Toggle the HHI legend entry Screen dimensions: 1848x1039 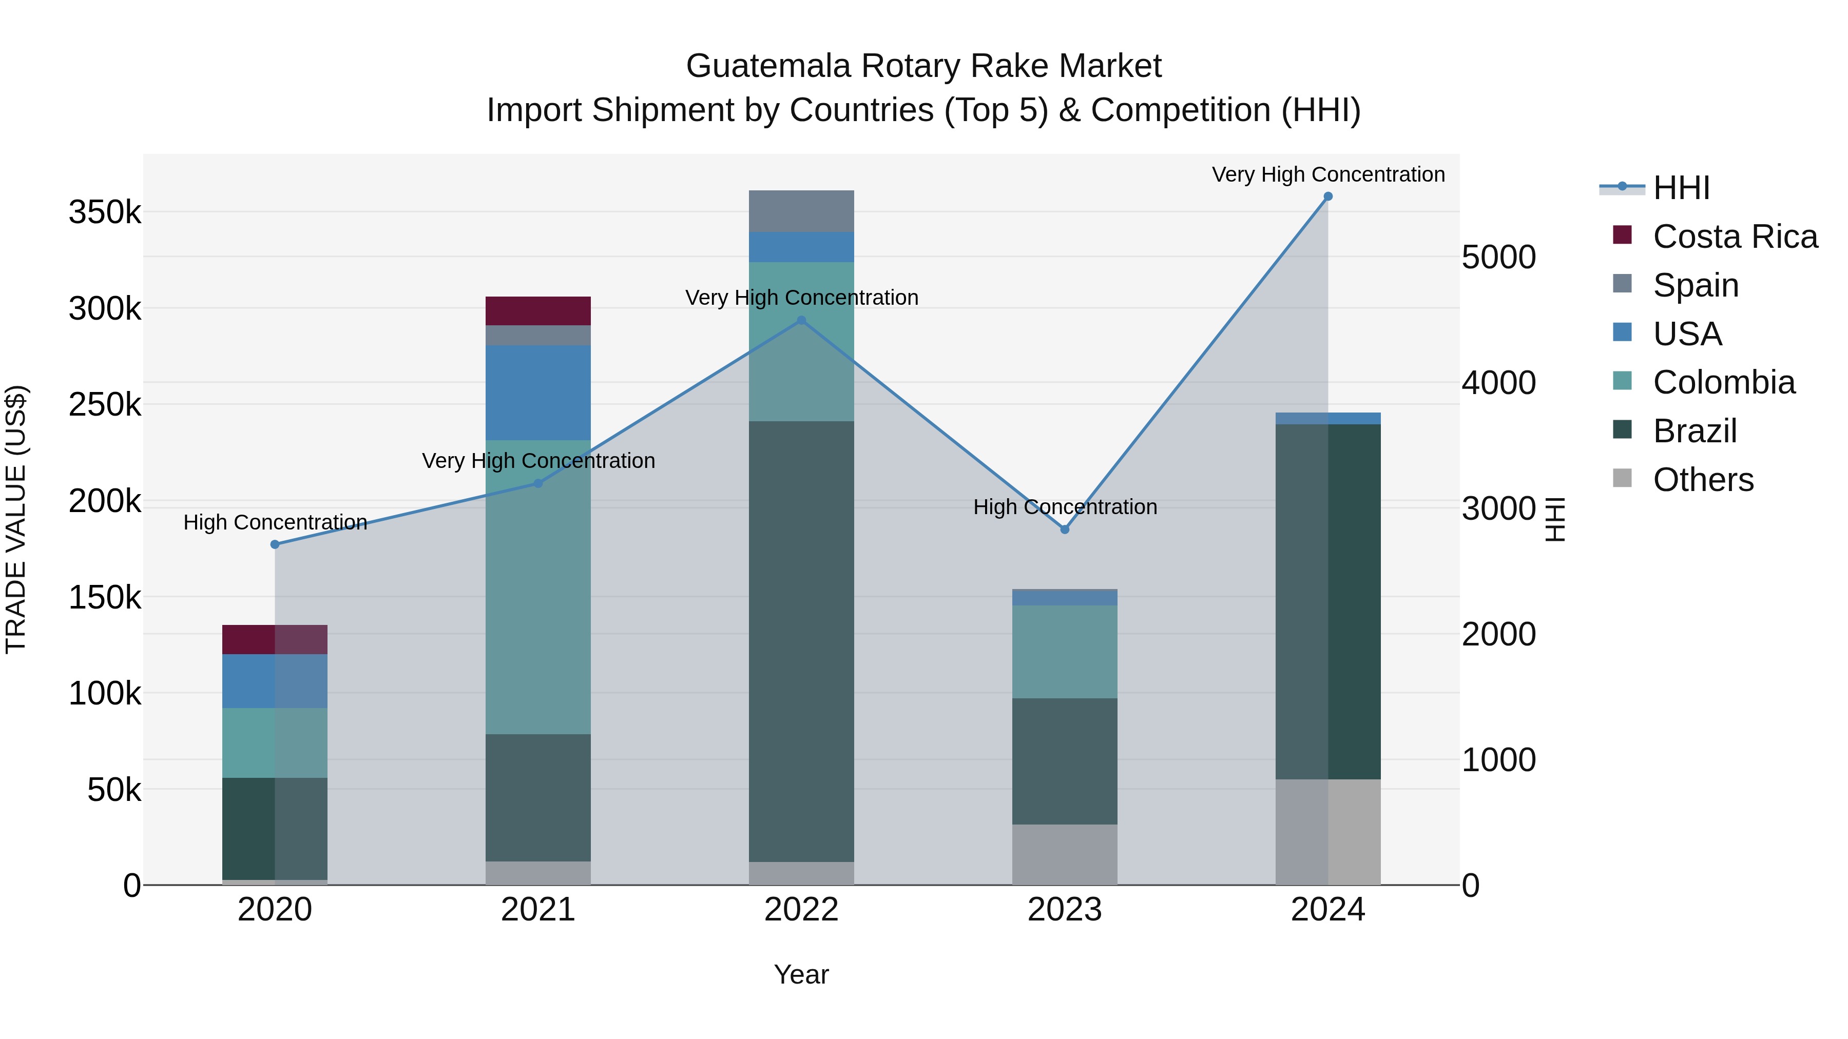coord(1655,188)
